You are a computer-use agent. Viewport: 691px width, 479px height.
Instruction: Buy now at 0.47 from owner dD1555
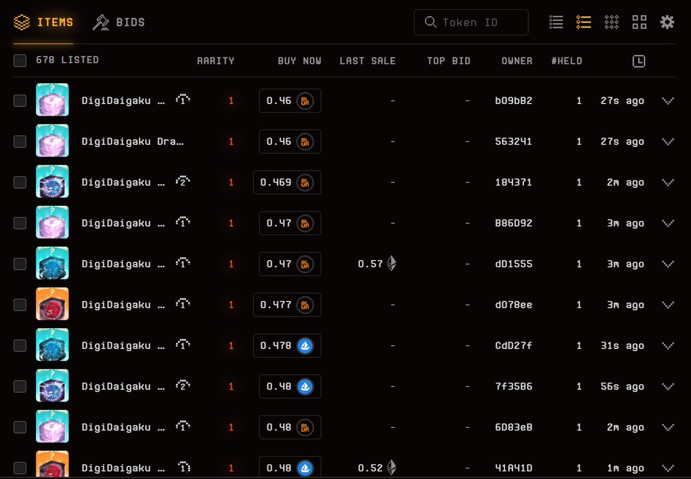coord(290,264)
